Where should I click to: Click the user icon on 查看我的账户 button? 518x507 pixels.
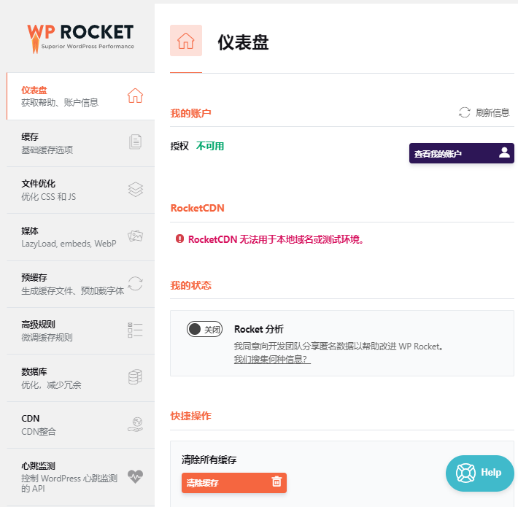pyautogui.click(x=504, y=152)
